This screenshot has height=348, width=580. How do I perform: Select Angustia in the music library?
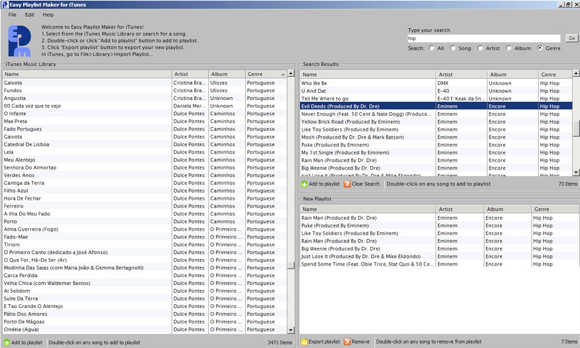click(145, 98)
